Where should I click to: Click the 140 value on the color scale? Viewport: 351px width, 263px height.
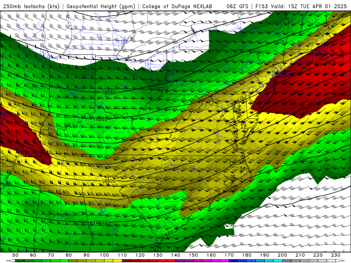tap(175, 255)
